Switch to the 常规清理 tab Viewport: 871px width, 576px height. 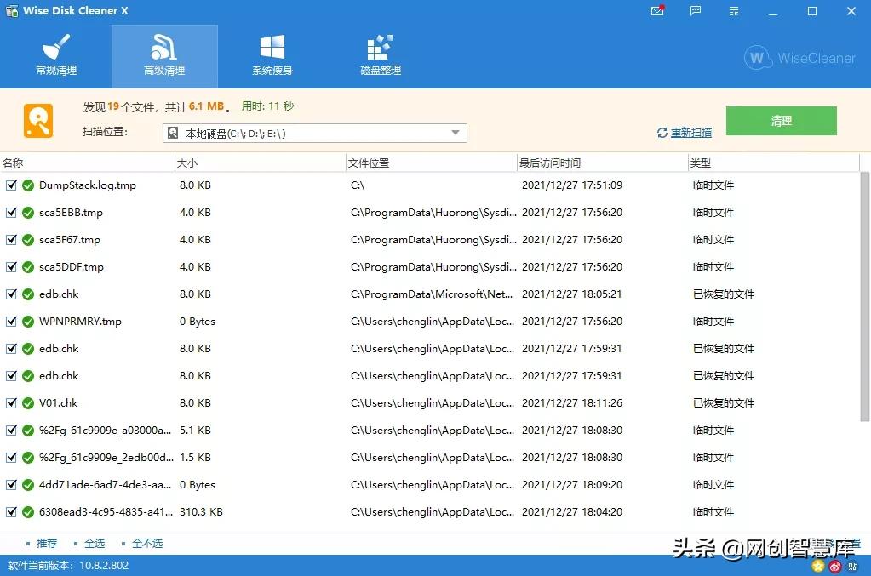click(x=56, y=55)
